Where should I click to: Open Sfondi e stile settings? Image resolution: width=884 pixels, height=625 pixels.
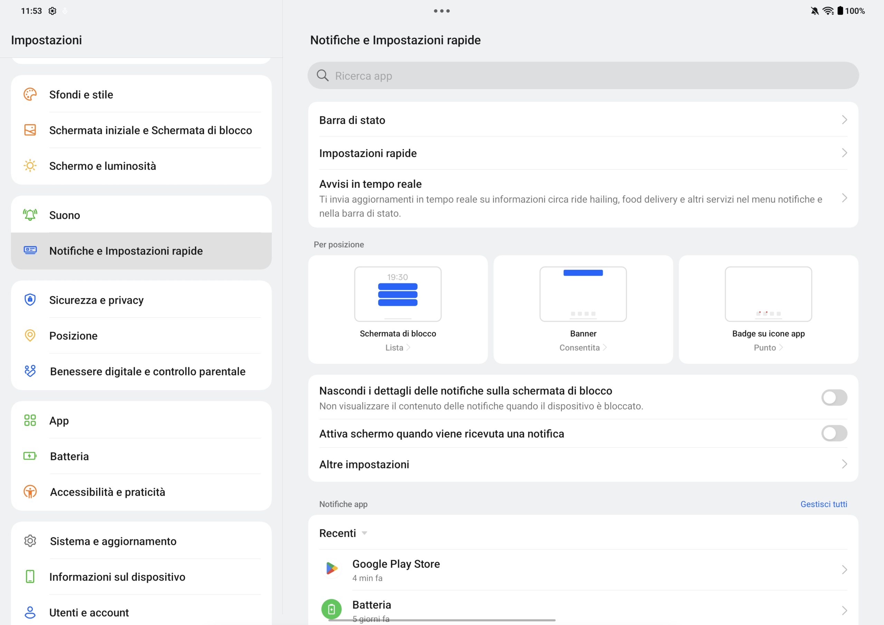tap(141, 94)
